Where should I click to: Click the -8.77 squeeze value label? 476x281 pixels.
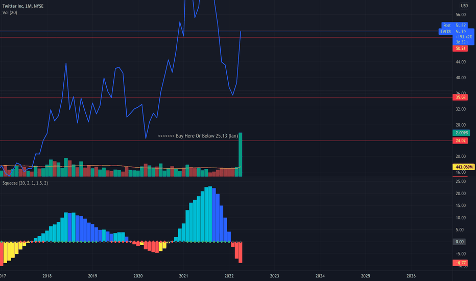tap(460, 263)
